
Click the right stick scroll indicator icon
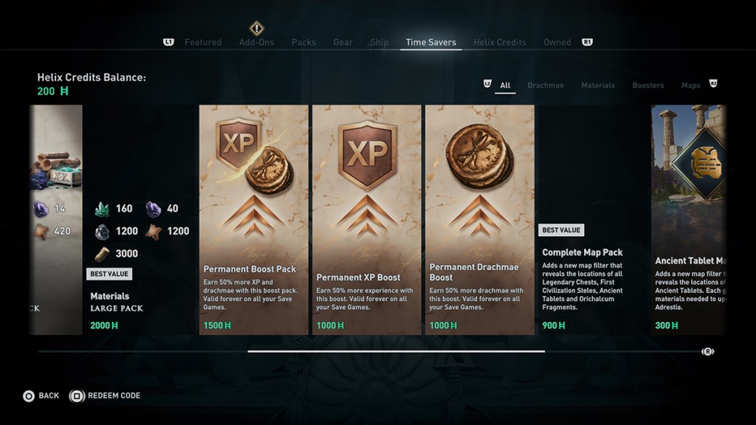pos(707,352)
